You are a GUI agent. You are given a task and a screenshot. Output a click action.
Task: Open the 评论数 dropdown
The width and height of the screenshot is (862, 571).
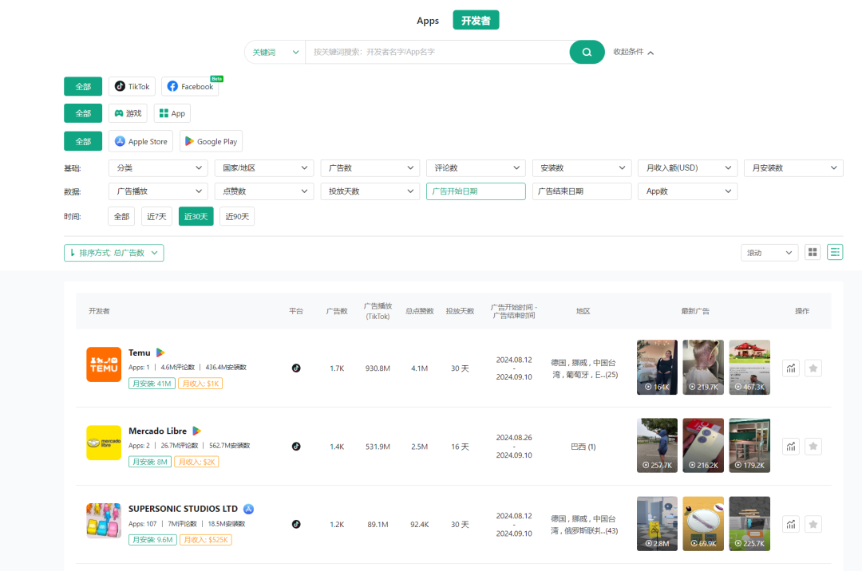click(x=476, y=168)
